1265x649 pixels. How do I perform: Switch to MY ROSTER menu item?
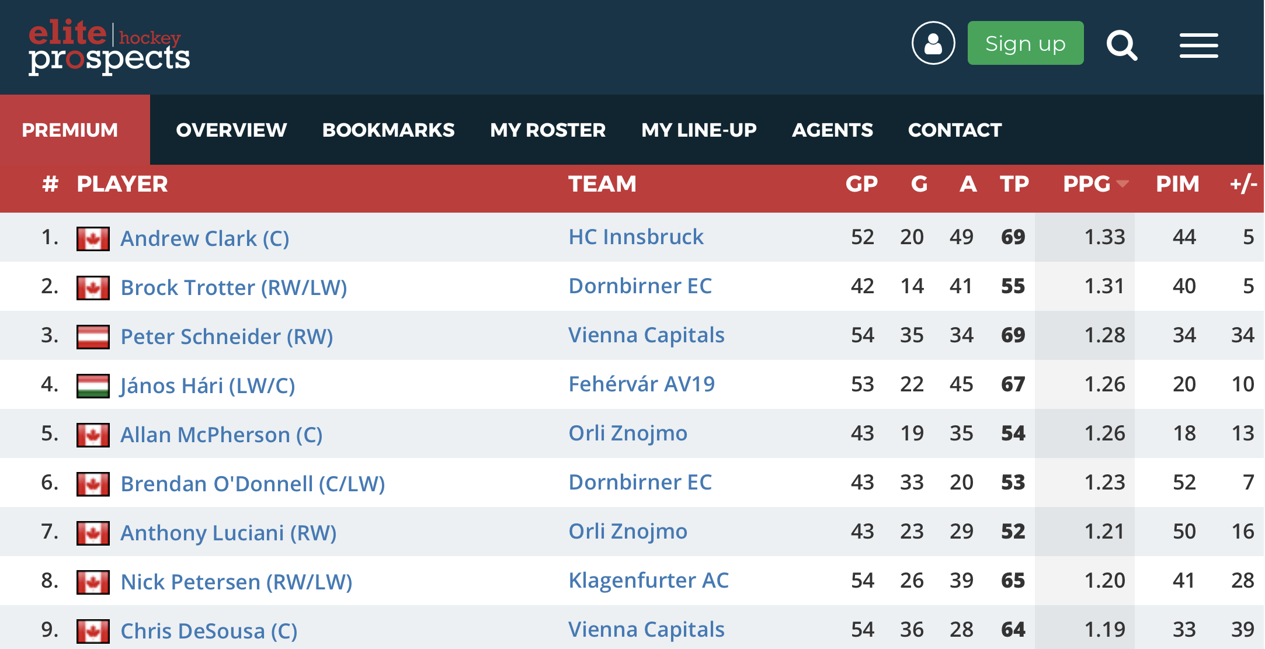point(547,130)
